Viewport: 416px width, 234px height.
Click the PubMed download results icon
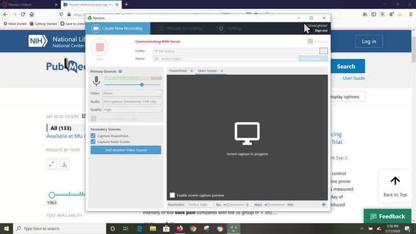[65, 164]
